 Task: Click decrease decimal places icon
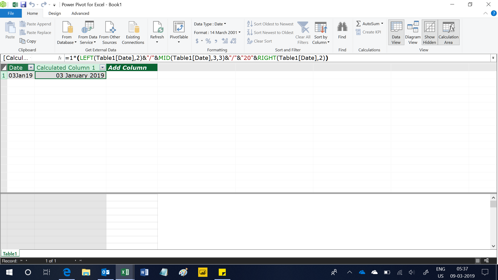pyautogui.click(x=233, y=41)
